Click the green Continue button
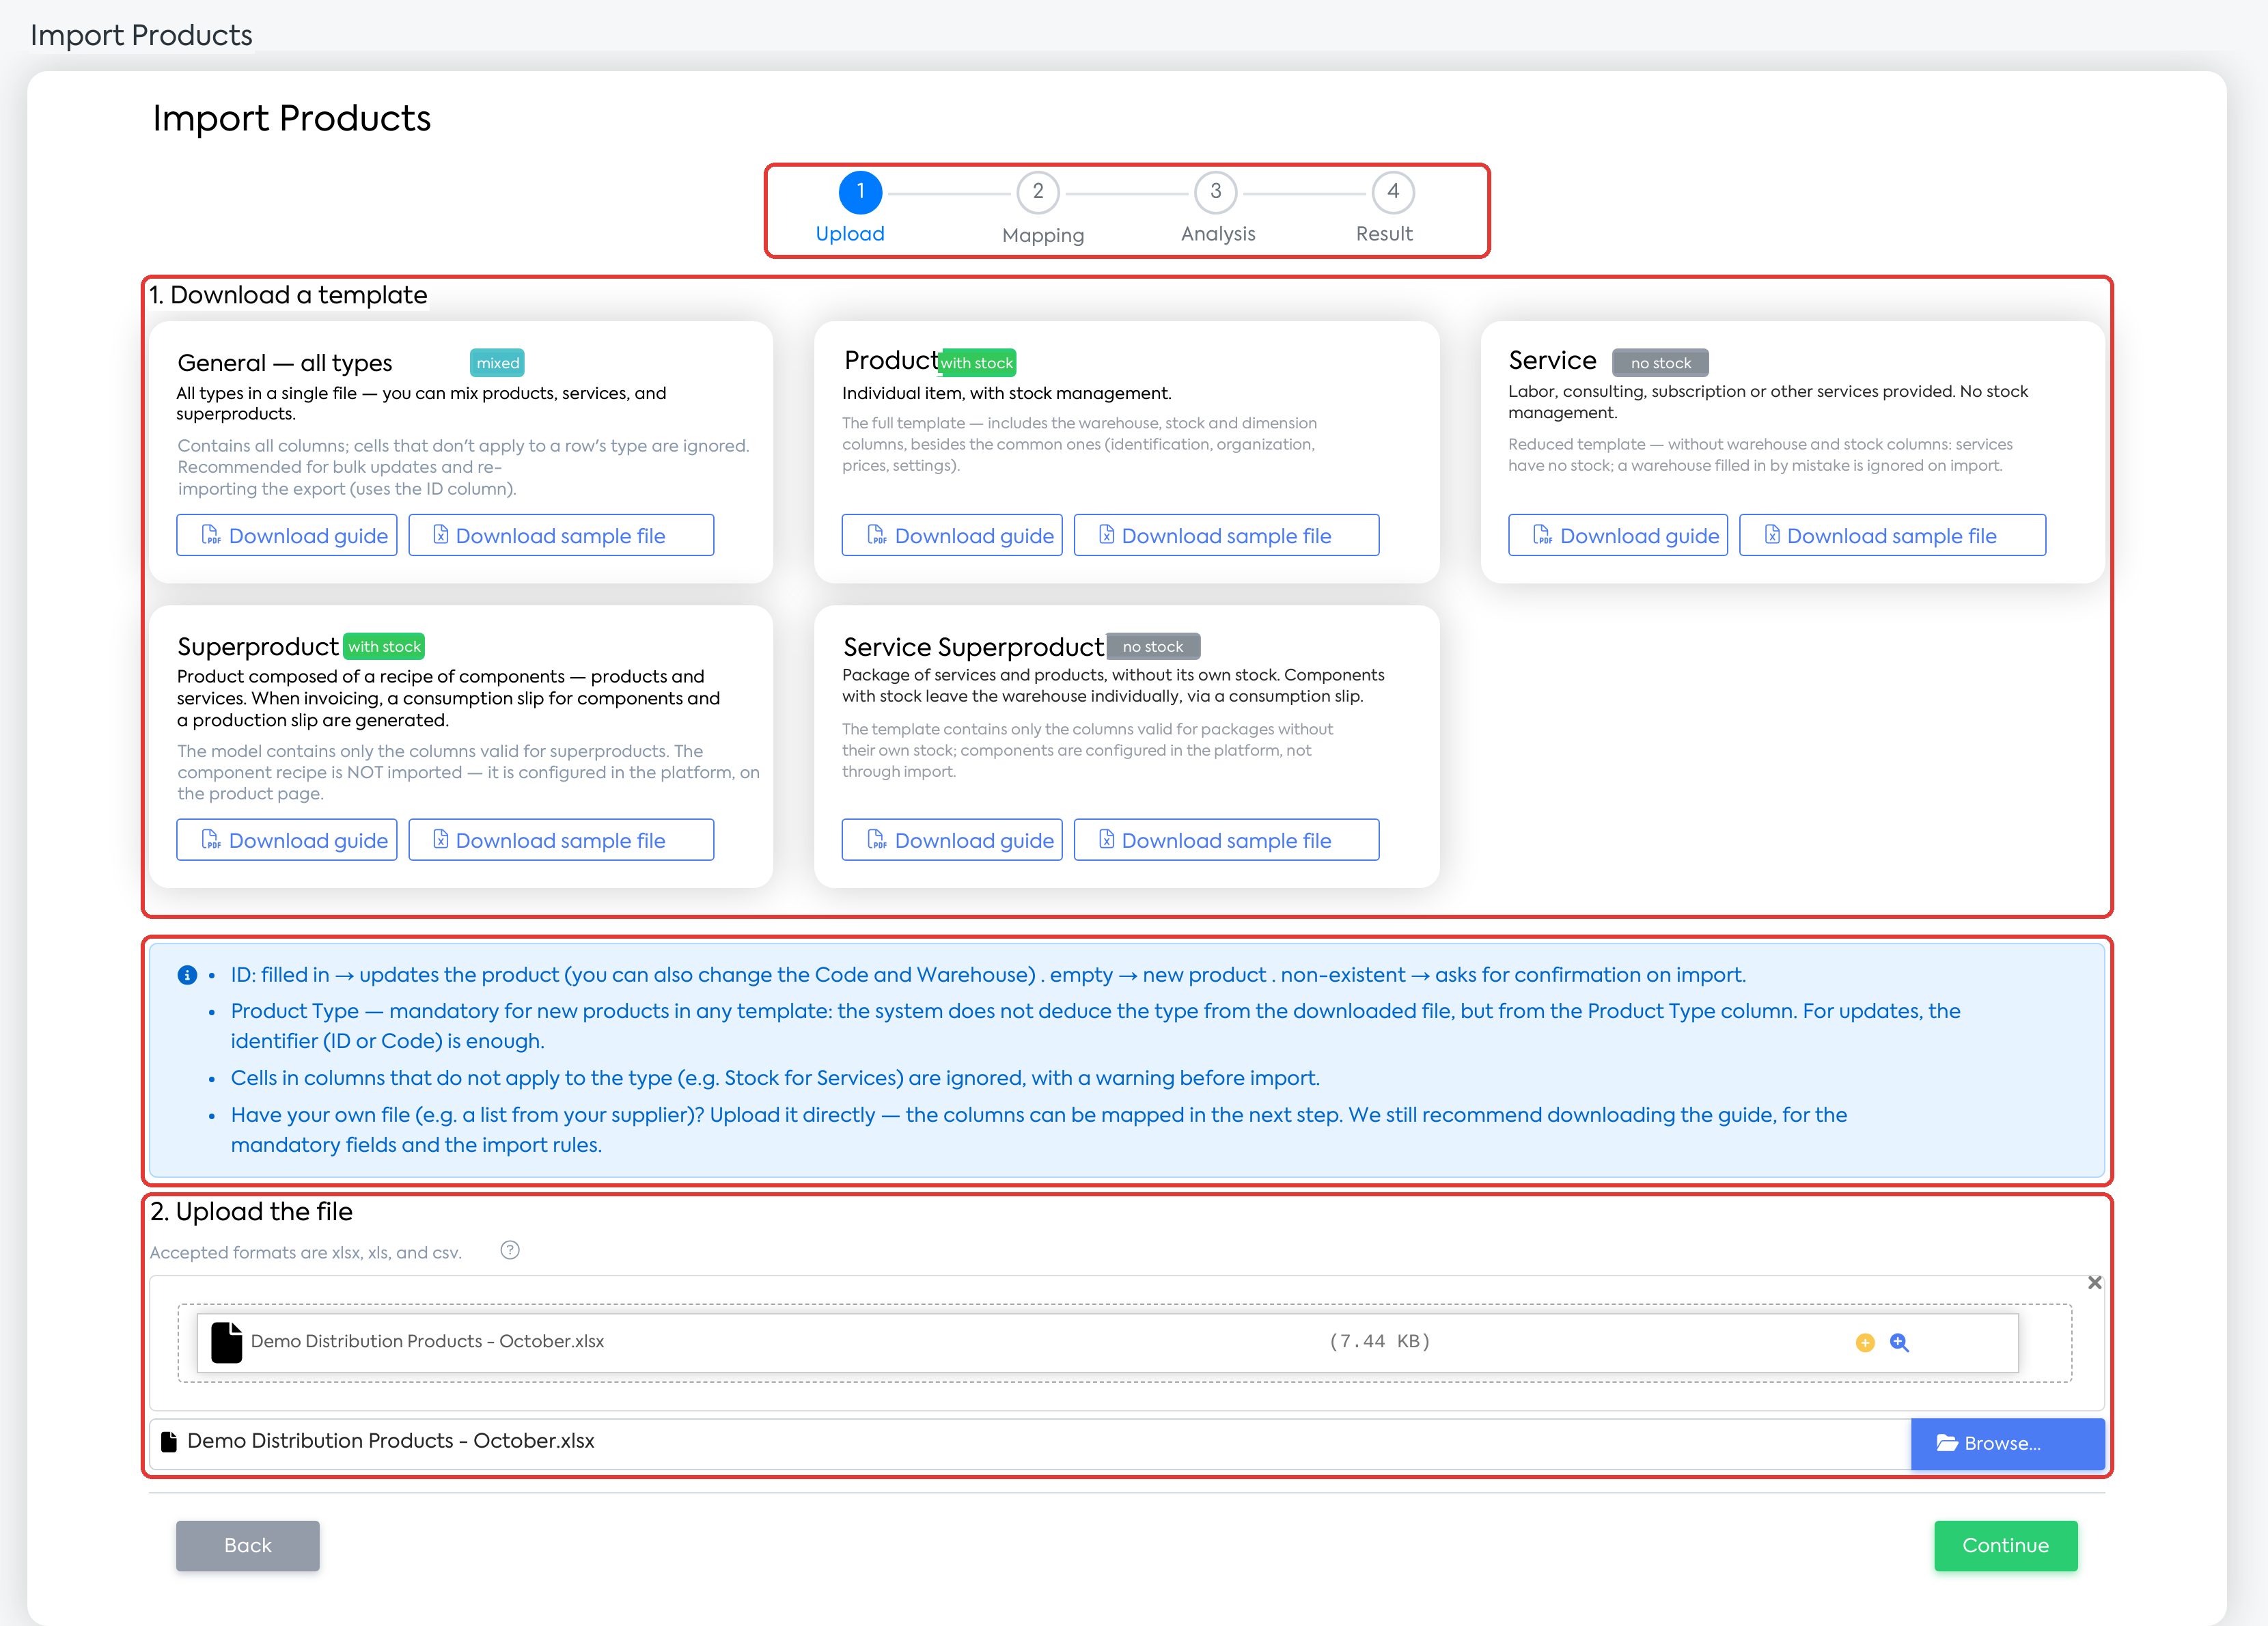The image size is (2268, 1626). tap(2005, 1545)
